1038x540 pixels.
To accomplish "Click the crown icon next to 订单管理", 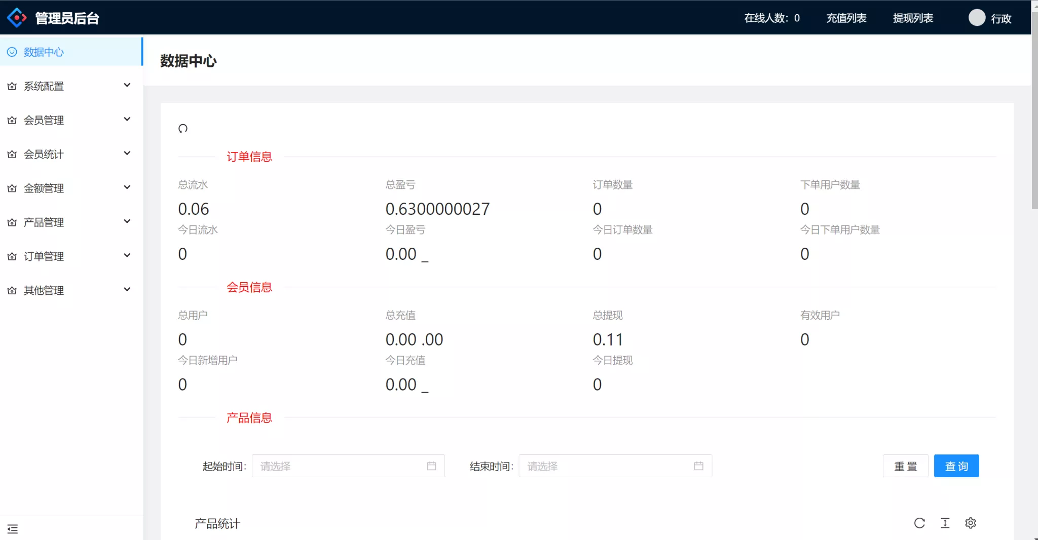I will point(12,256).
